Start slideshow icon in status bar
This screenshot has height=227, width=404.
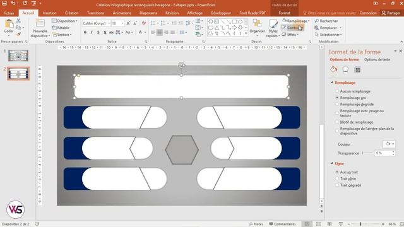[341, 224]
